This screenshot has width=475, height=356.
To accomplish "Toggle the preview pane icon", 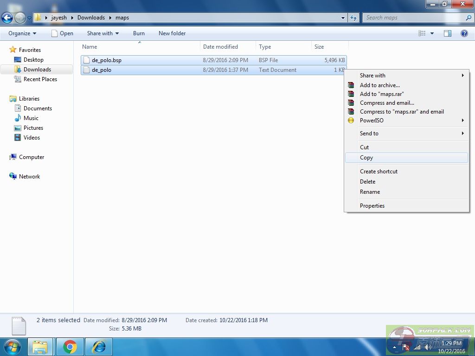I will pos(448,33).
